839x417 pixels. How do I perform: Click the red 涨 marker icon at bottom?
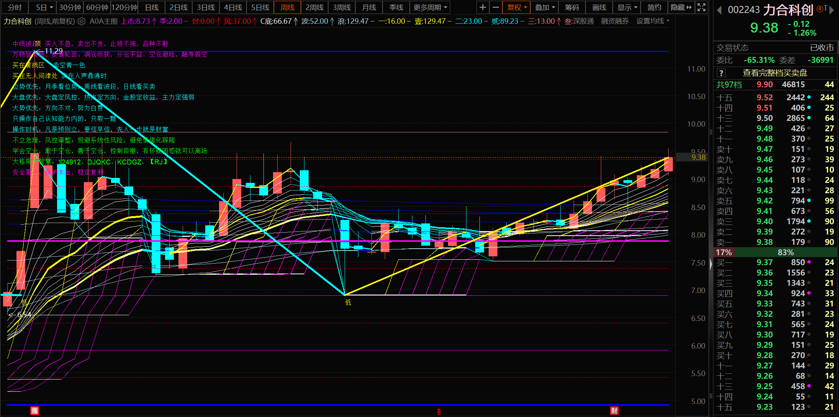coord(34,410)
